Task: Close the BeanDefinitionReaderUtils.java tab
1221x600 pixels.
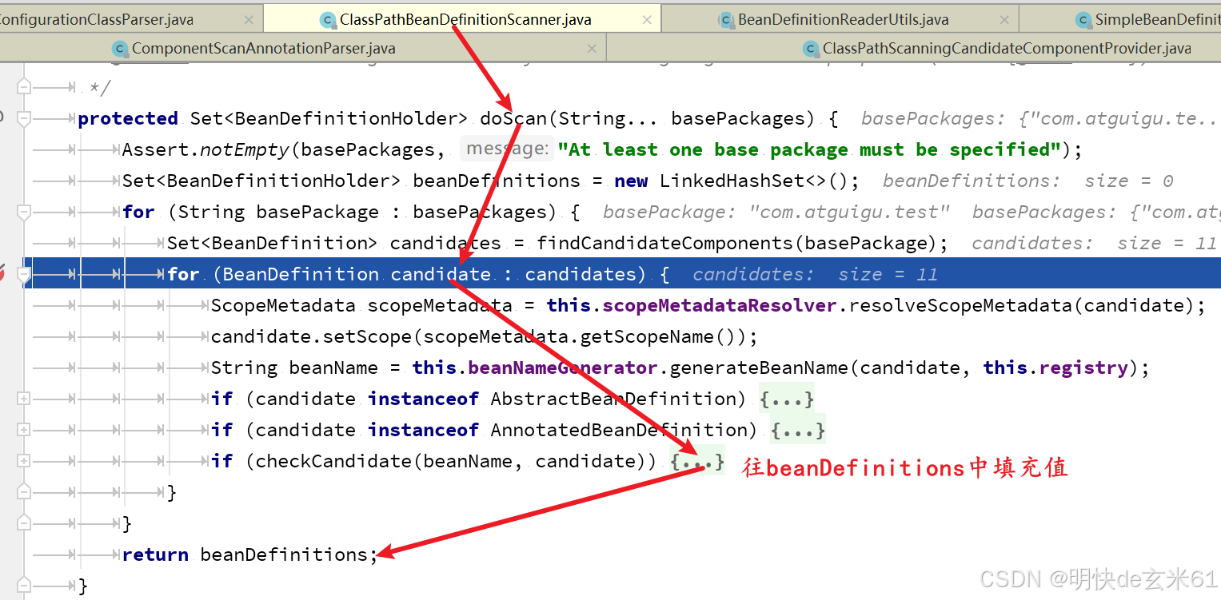Action: [x=1005, y=20]
